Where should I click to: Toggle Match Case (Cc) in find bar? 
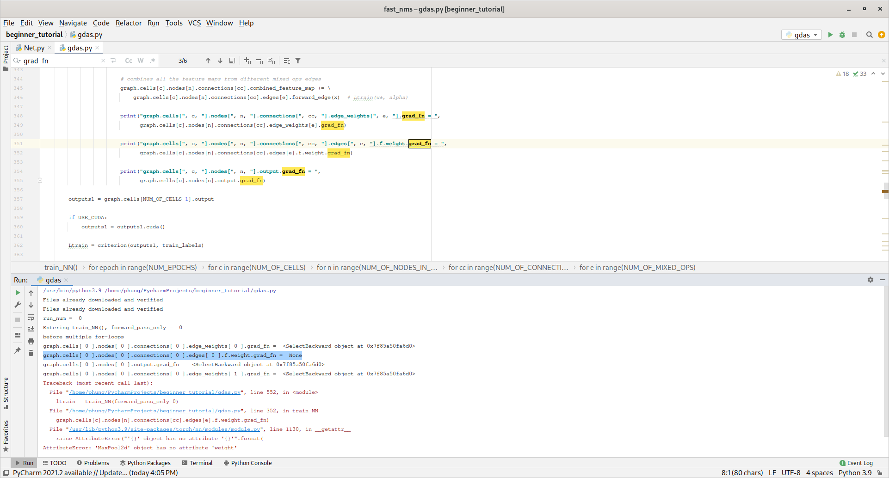click(129, 61)
